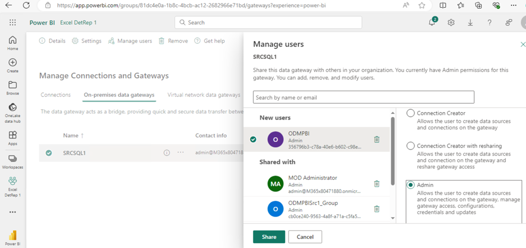This screenshot has width=526, height=248.
Task: Add page to favorites star icon
Action: (422, 5)
